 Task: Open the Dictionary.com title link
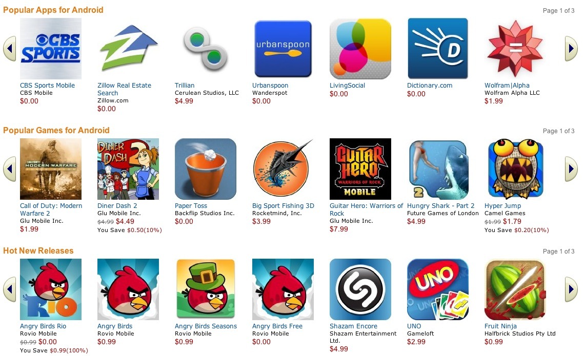[430, 86]
